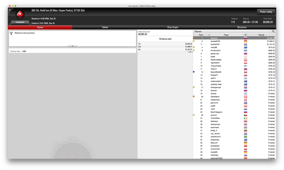284x170 pixels.
Task: Click yellow marker beside rank 5 player
Action: (x=194, y=50)
